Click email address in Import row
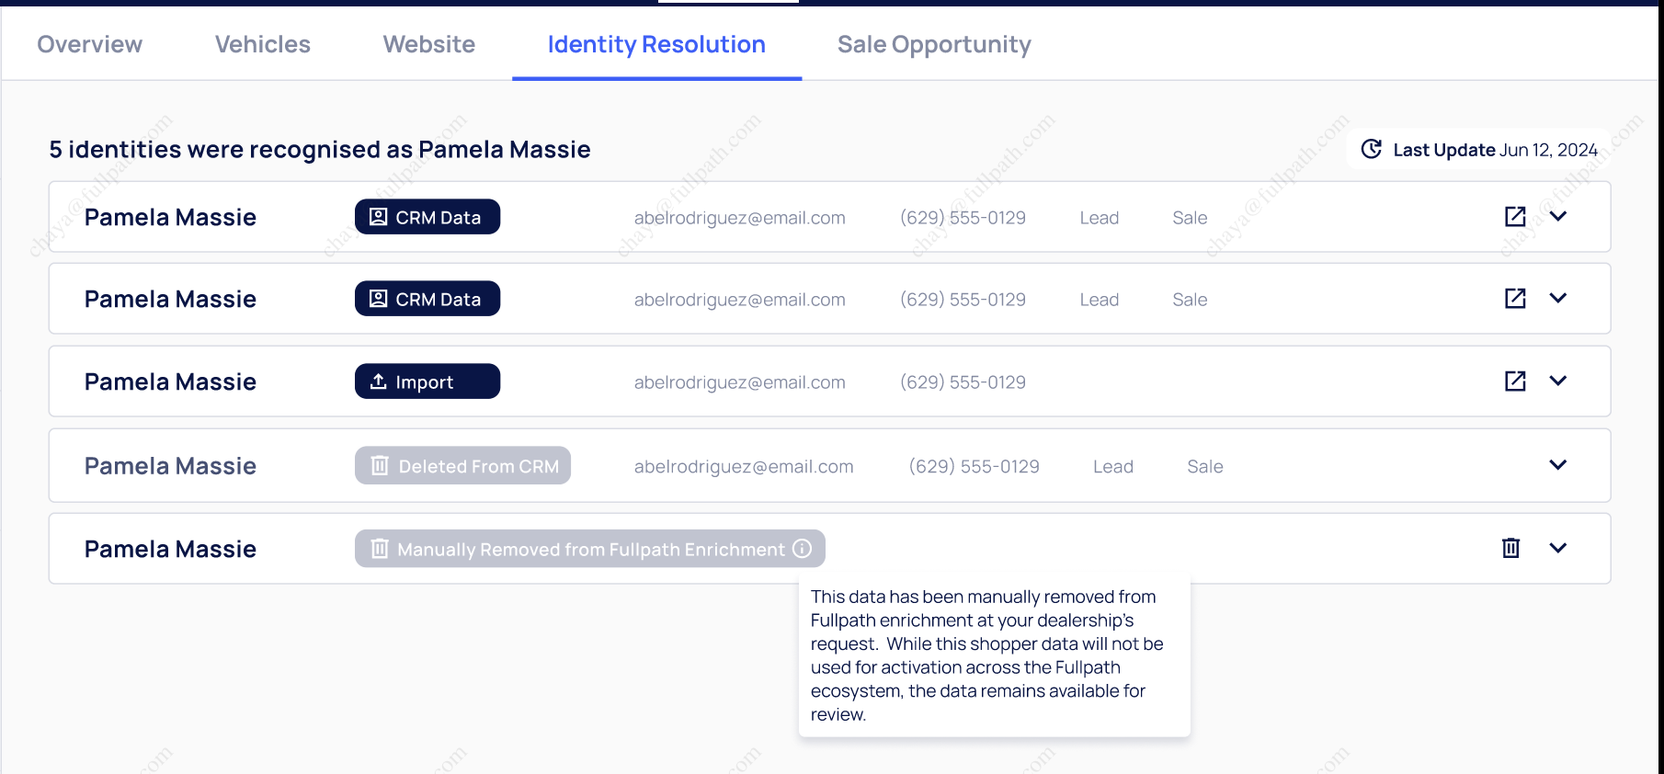Image resolution: width=1664 pixels, height=774 pixels. pos(739,382)
